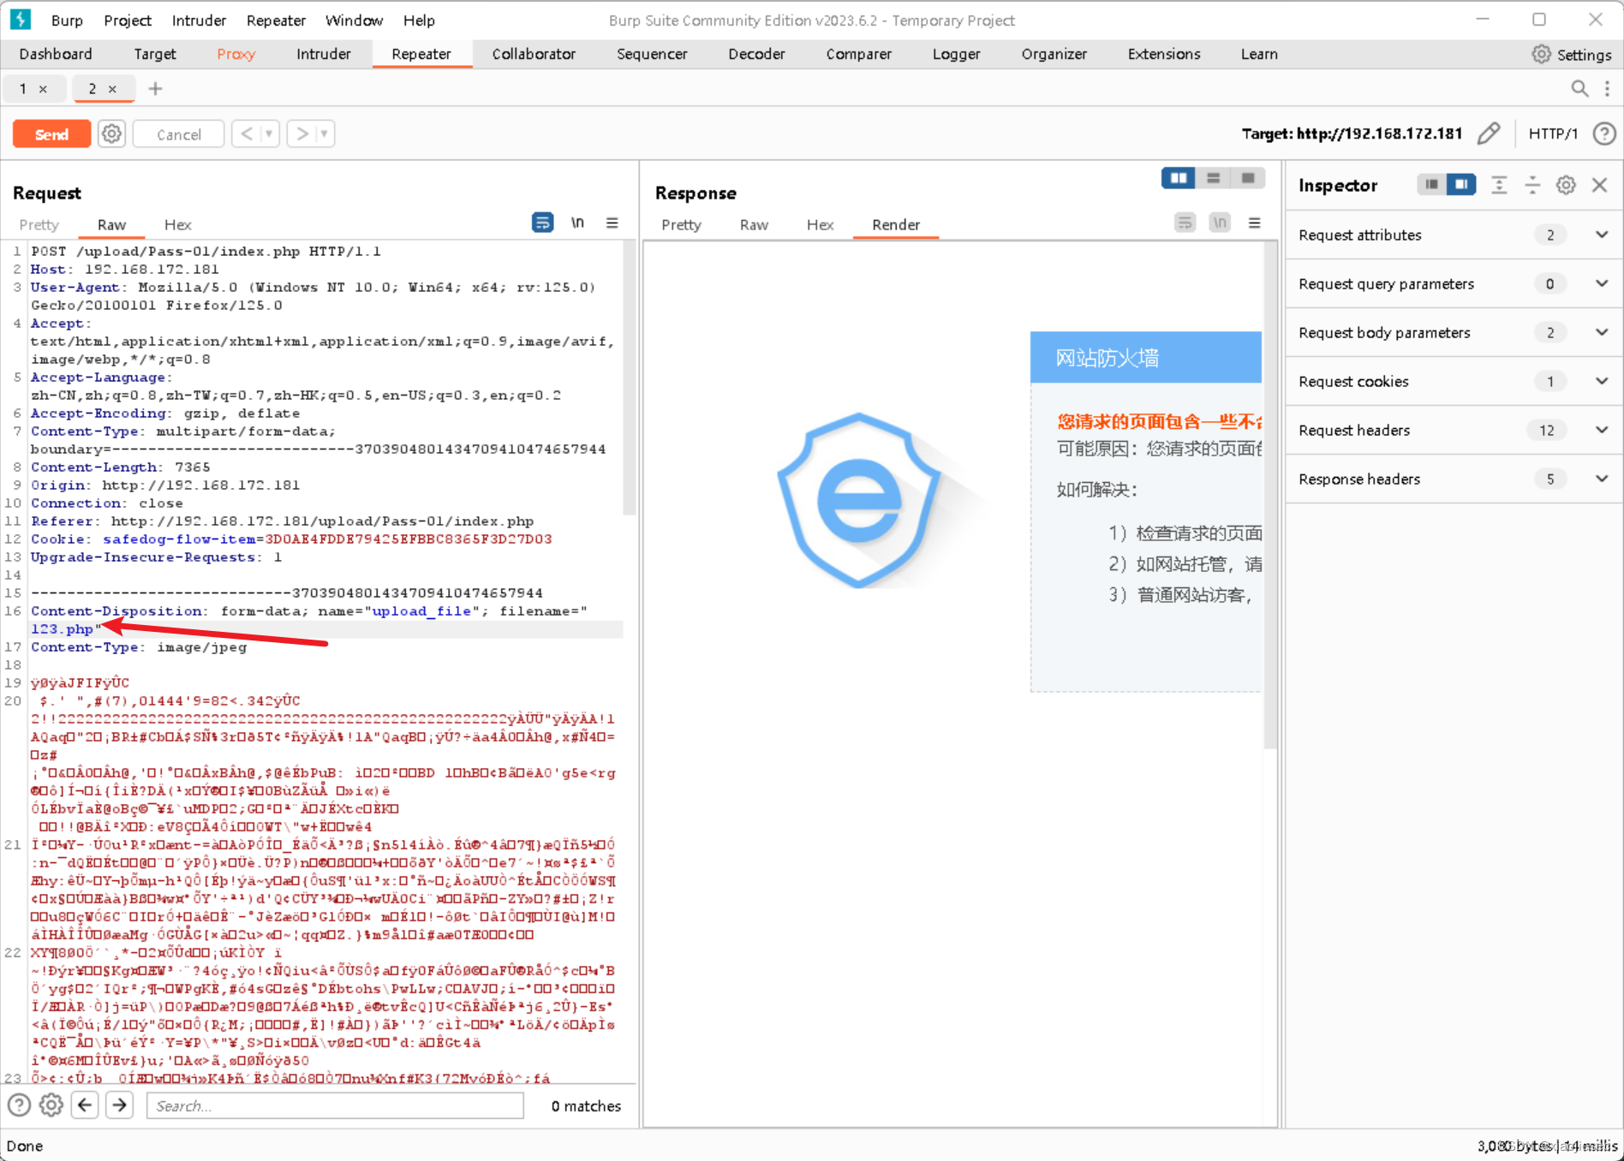The image size is (1624, 1161).
Task: Collapse all Inspector sections icon
Action: tap(1532, 185)
